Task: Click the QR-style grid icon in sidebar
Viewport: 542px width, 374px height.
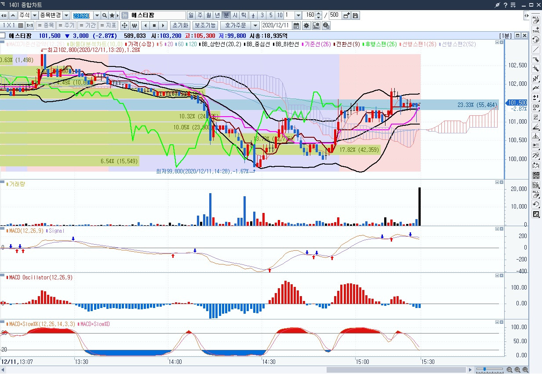Action: (x=536, y=175)
